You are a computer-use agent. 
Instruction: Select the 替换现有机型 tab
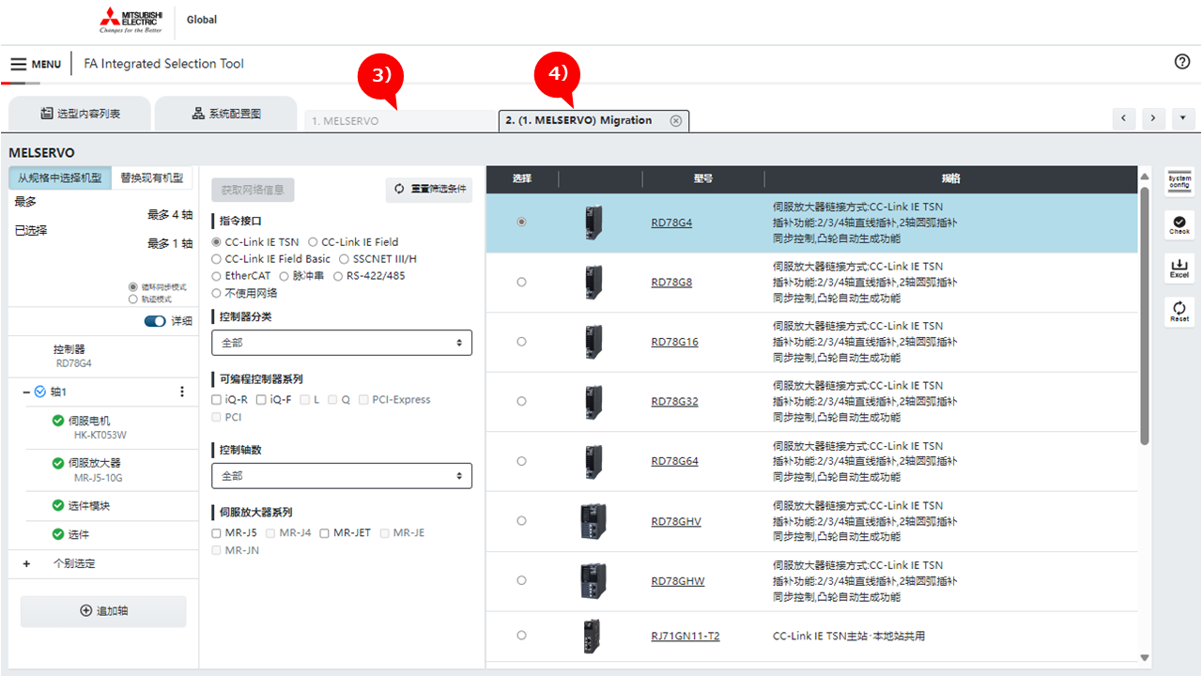[x=151, y=177]
